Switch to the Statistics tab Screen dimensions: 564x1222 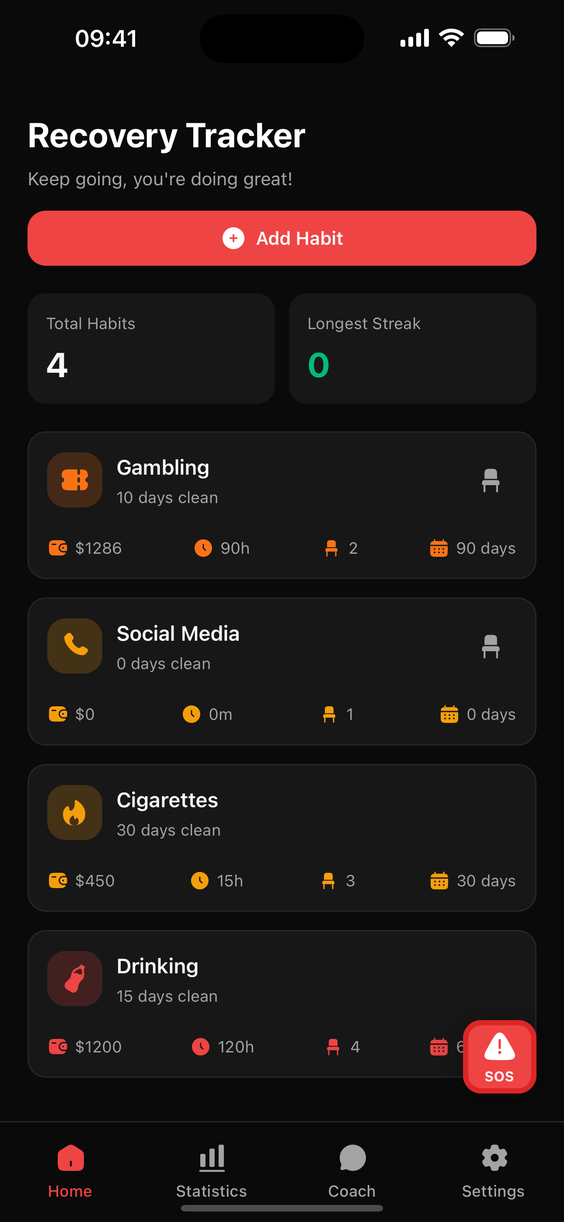click(x=211, y=1169)
